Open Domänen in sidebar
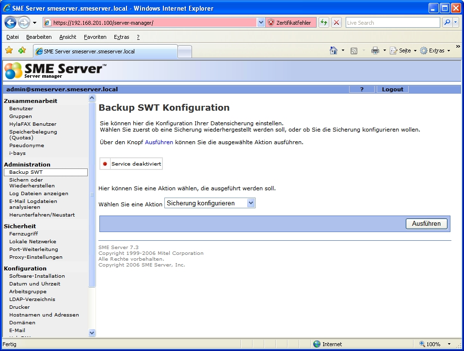Viewport: 464px width, 351px height. coord(22,322)
